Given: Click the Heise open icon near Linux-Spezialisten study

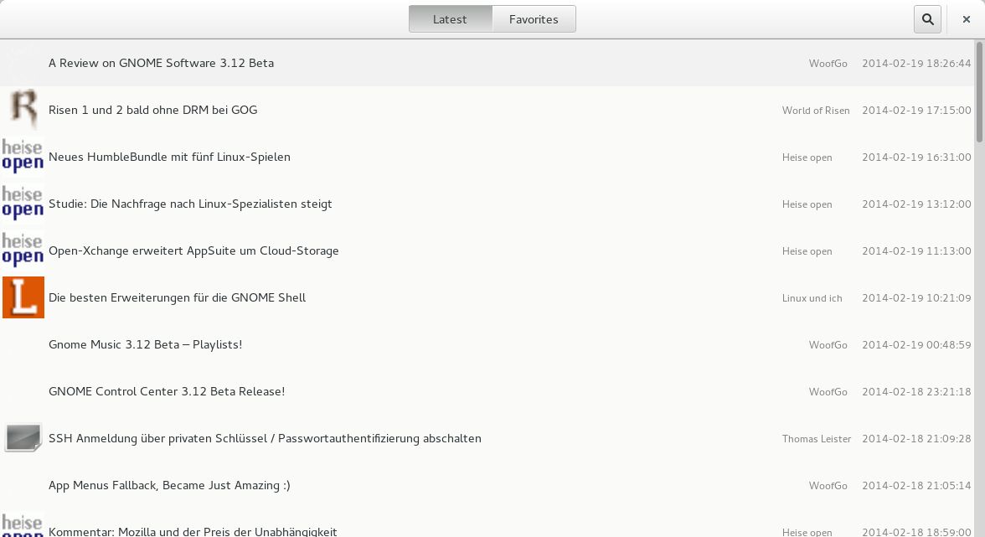Looking at the screenshot, I should pyautogui.click(x=23, y=202).
